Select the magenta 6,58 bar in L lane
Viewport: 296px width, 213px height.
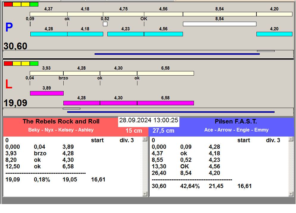pyautogui.click(x=165, y=103)
